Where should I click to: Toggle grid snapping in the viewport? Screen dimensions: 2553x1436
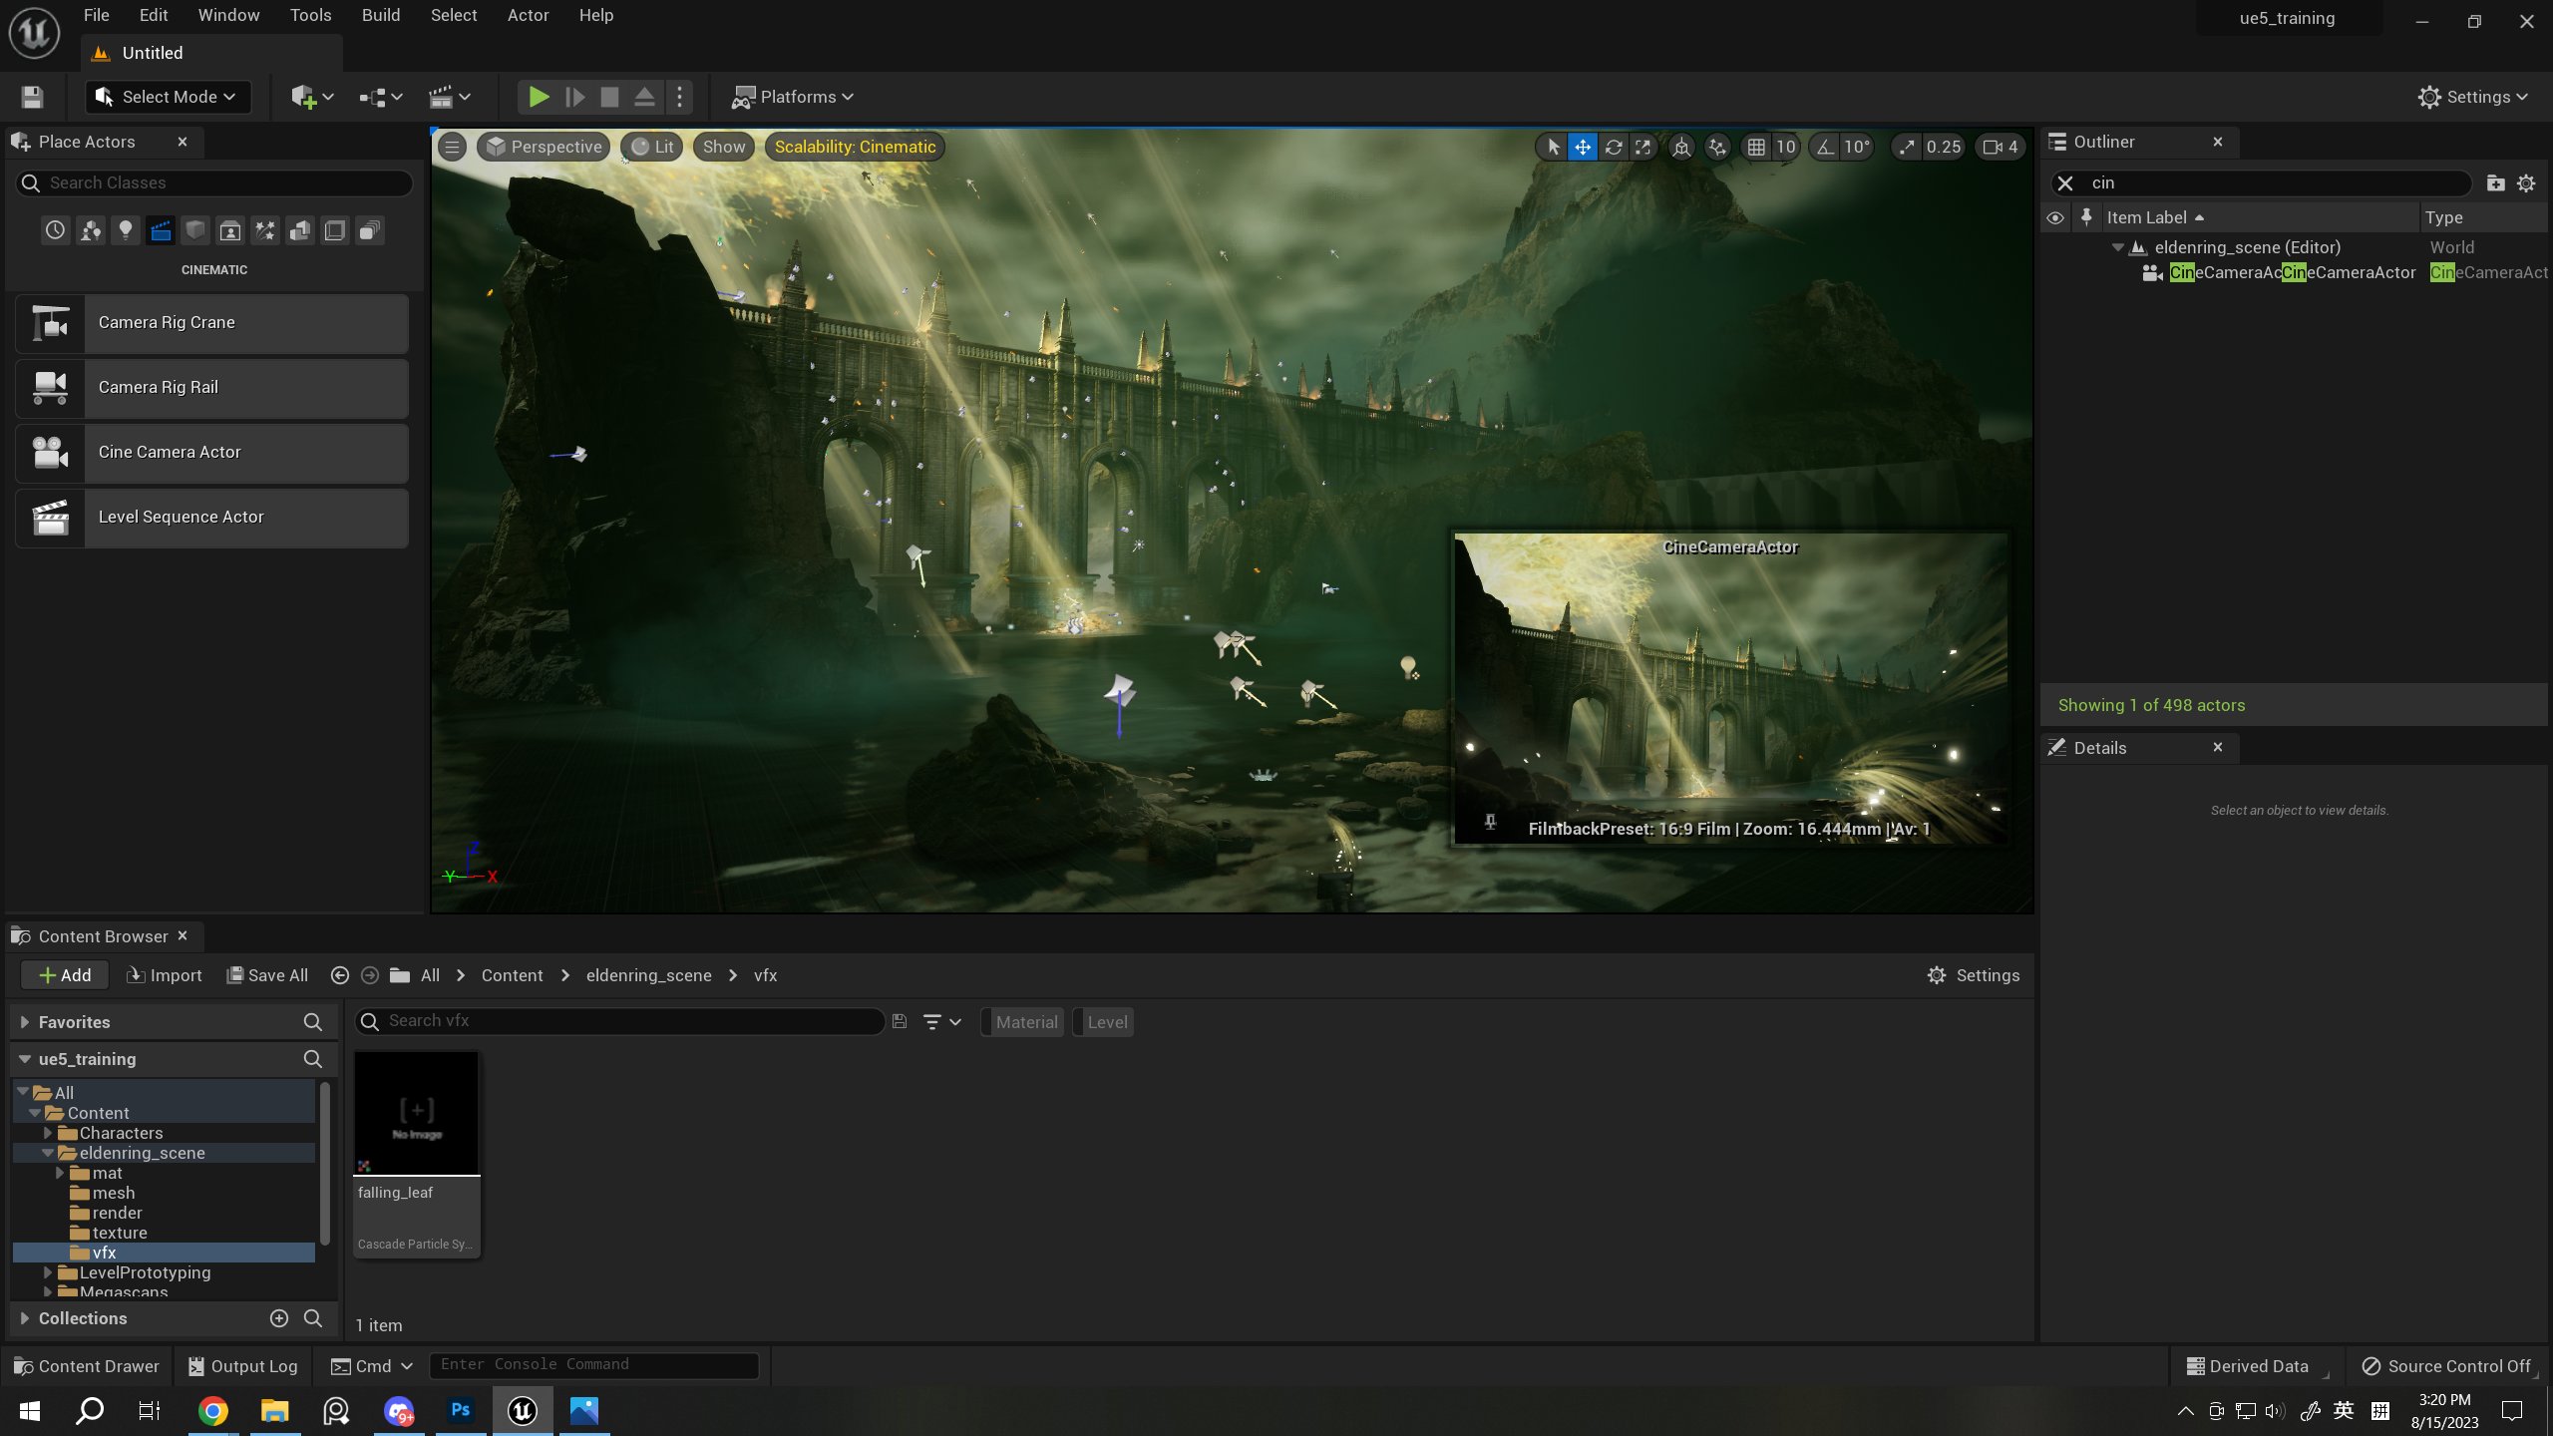(1756, 147)
